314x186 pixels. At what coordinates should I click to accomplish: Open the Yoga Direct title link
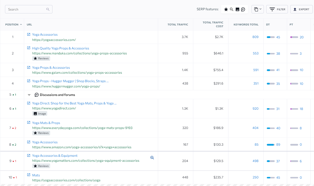pyautogui.click(x=74, y=103)
